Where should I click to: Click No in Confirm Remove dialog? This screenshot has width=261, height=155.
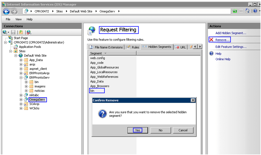(x=160, y=130)
